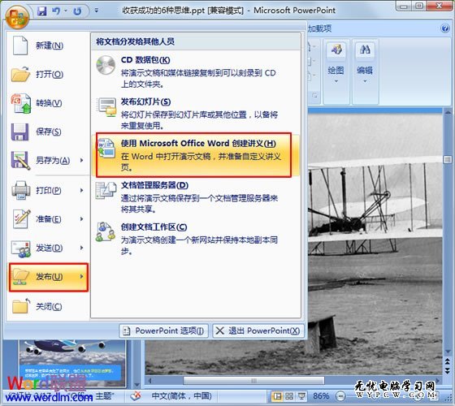Click the Word handouts icon
This screenshot has height=406, width=455.
click(106, 148)
